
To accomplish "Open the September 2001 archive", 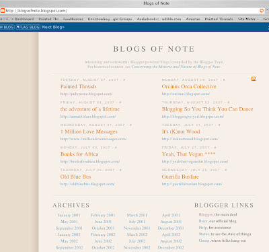I will pyautogui.click(x=69, y=228).
